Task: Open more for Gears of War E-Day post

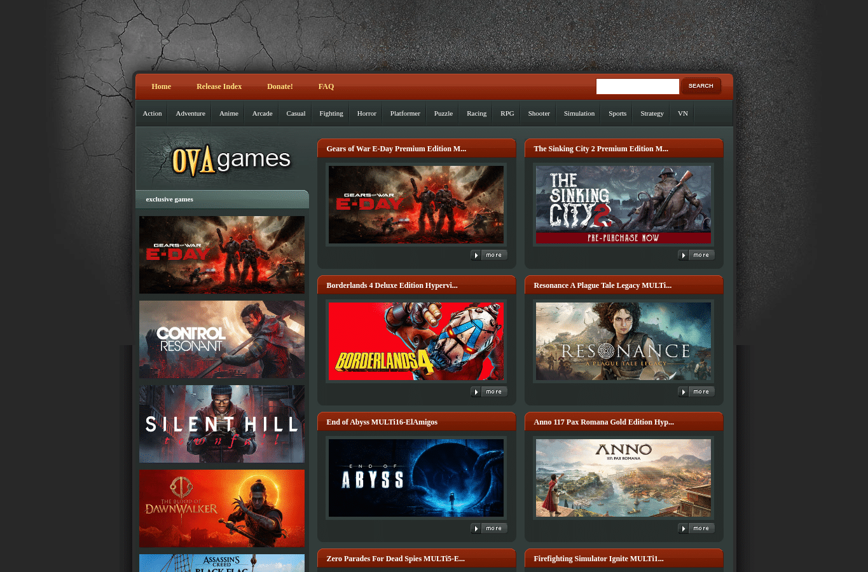Action: (x=489, y=255)
